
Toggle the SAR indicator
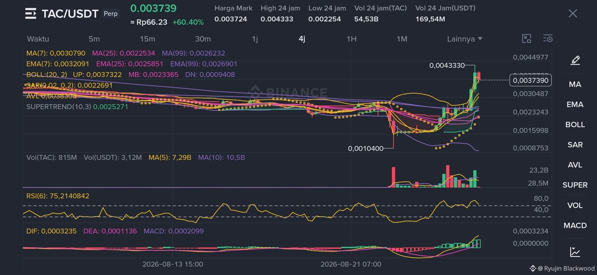click(x=575, y=145)
